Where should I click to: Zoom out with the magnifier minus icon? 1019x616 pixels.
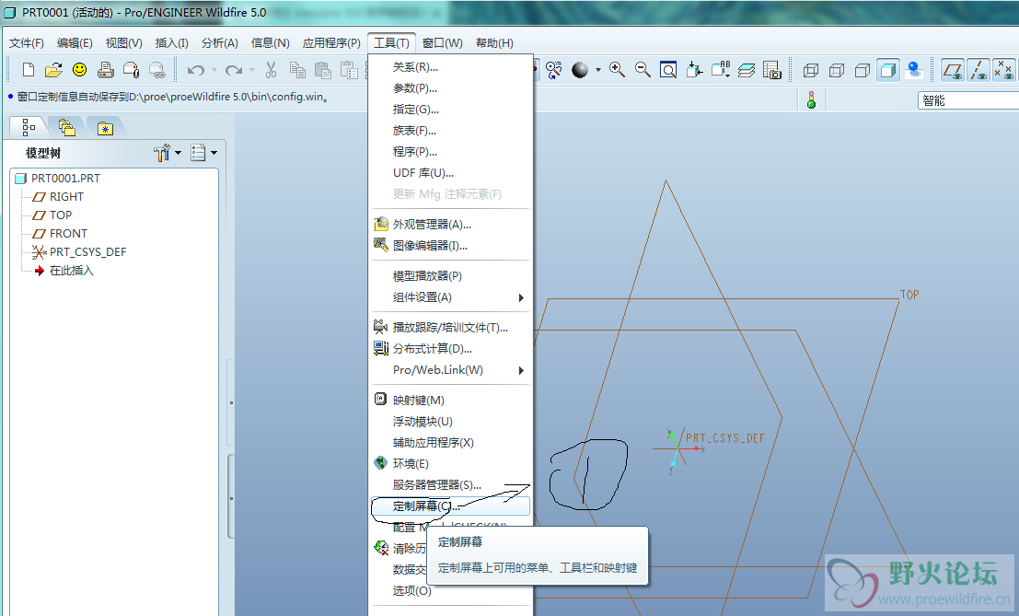643,70
